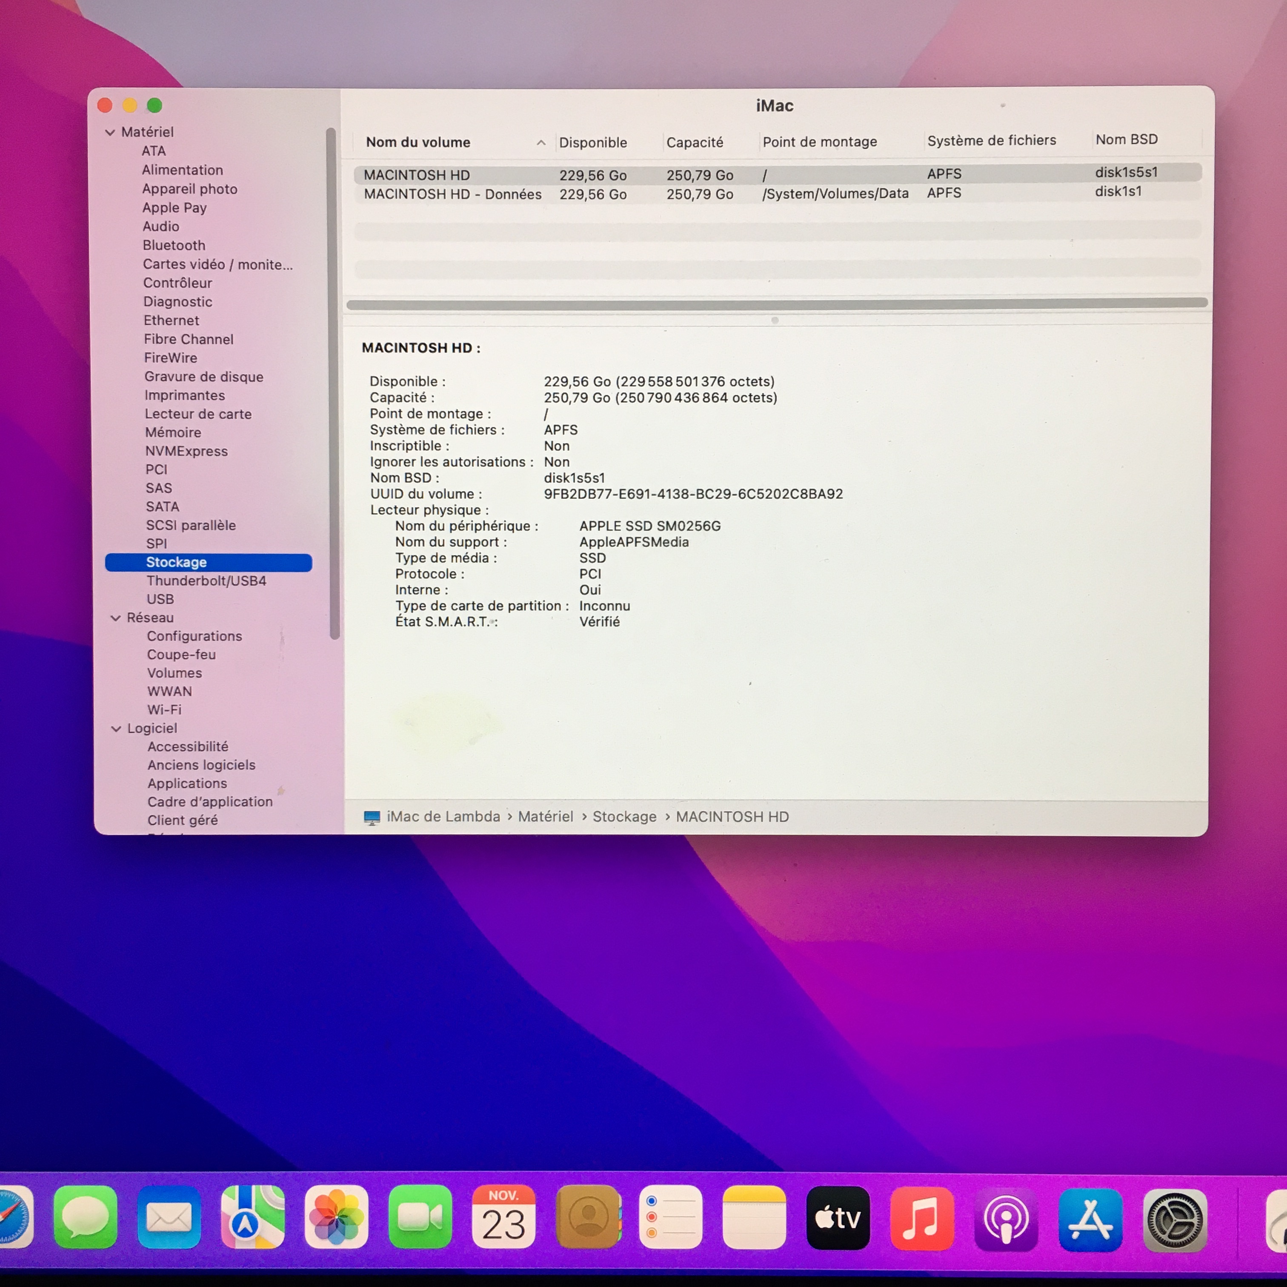The image size is (1287, 1287).
Task: Click the pane splitter handle dot
Action: (x=775, y=320)
